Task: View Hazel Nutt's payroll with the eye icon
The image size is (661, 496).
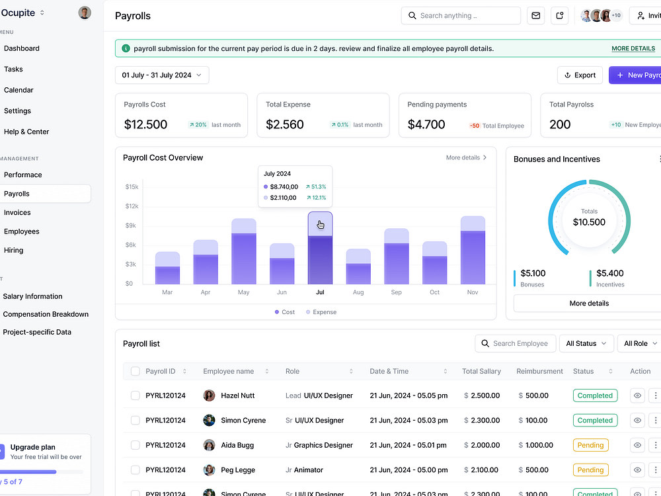Action: click(637, 395)
